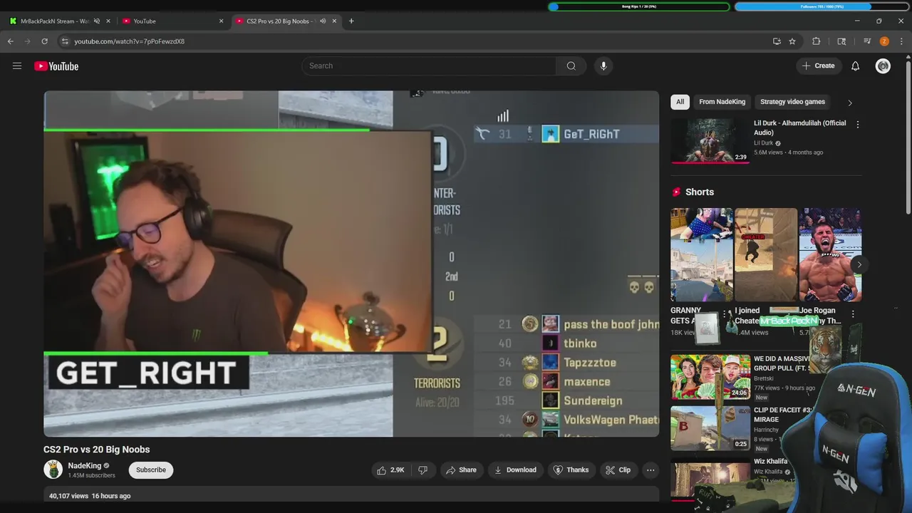Image resolution: width=912 pixels, height=513 pixels.
Task: Select the All filter chip
Action: (680, 102)
